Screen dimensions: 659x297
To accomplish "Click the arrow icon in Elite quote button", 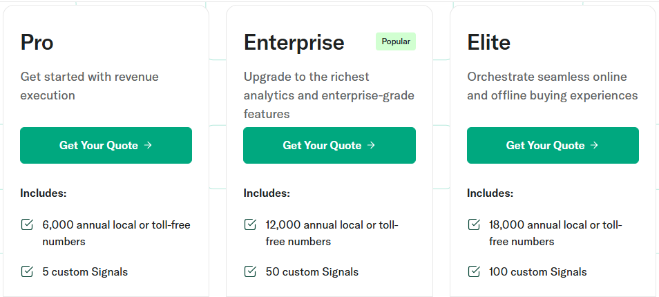I will coord(594,145).
